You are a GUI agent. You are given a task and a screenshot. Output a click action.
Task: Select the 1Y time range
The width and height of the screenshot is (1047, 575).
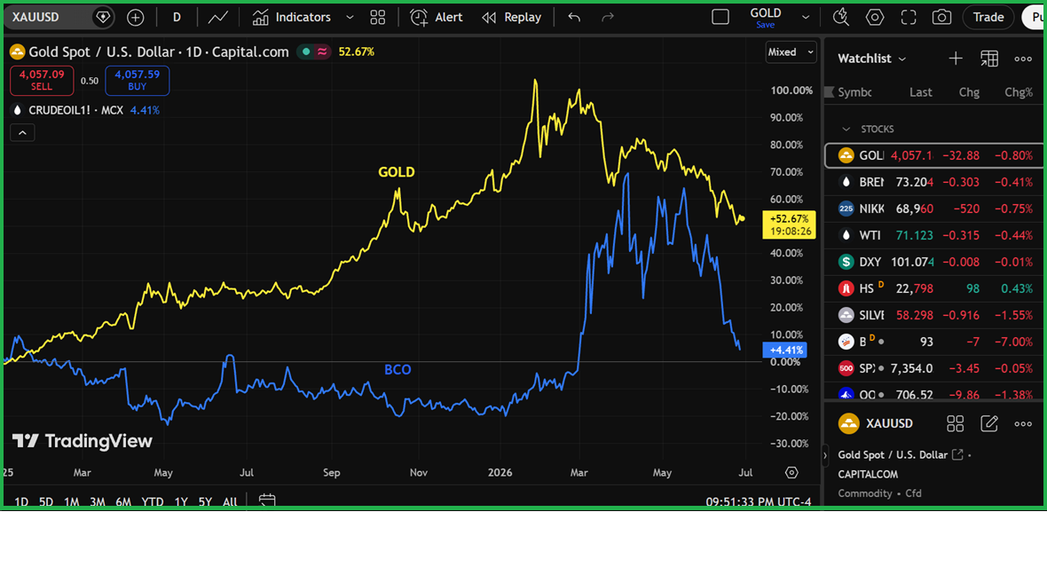coord(181,501)
